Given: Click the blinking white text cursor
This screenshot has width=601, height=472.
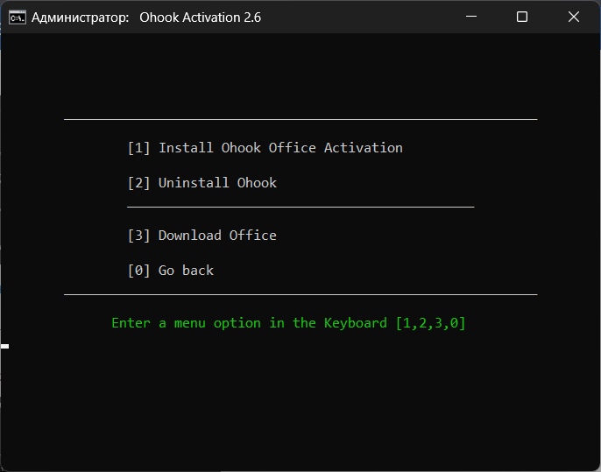Looking at the screenshot, I should pos(5,347).
